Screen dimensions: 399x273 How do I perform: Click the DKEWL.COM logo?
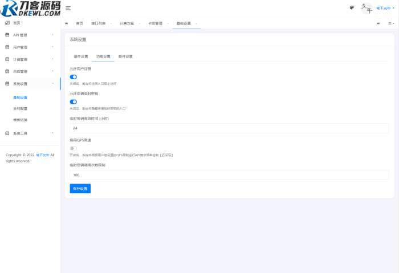(31, 9)
